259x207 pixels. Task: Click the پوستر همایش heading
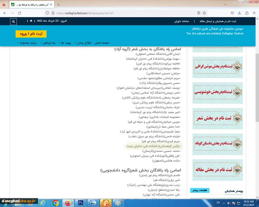pos(234,191)
